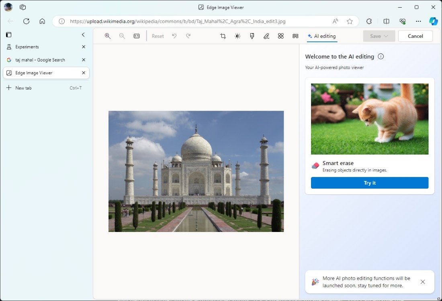
Task: Click Try it for Smart erase
Action: 369,183
